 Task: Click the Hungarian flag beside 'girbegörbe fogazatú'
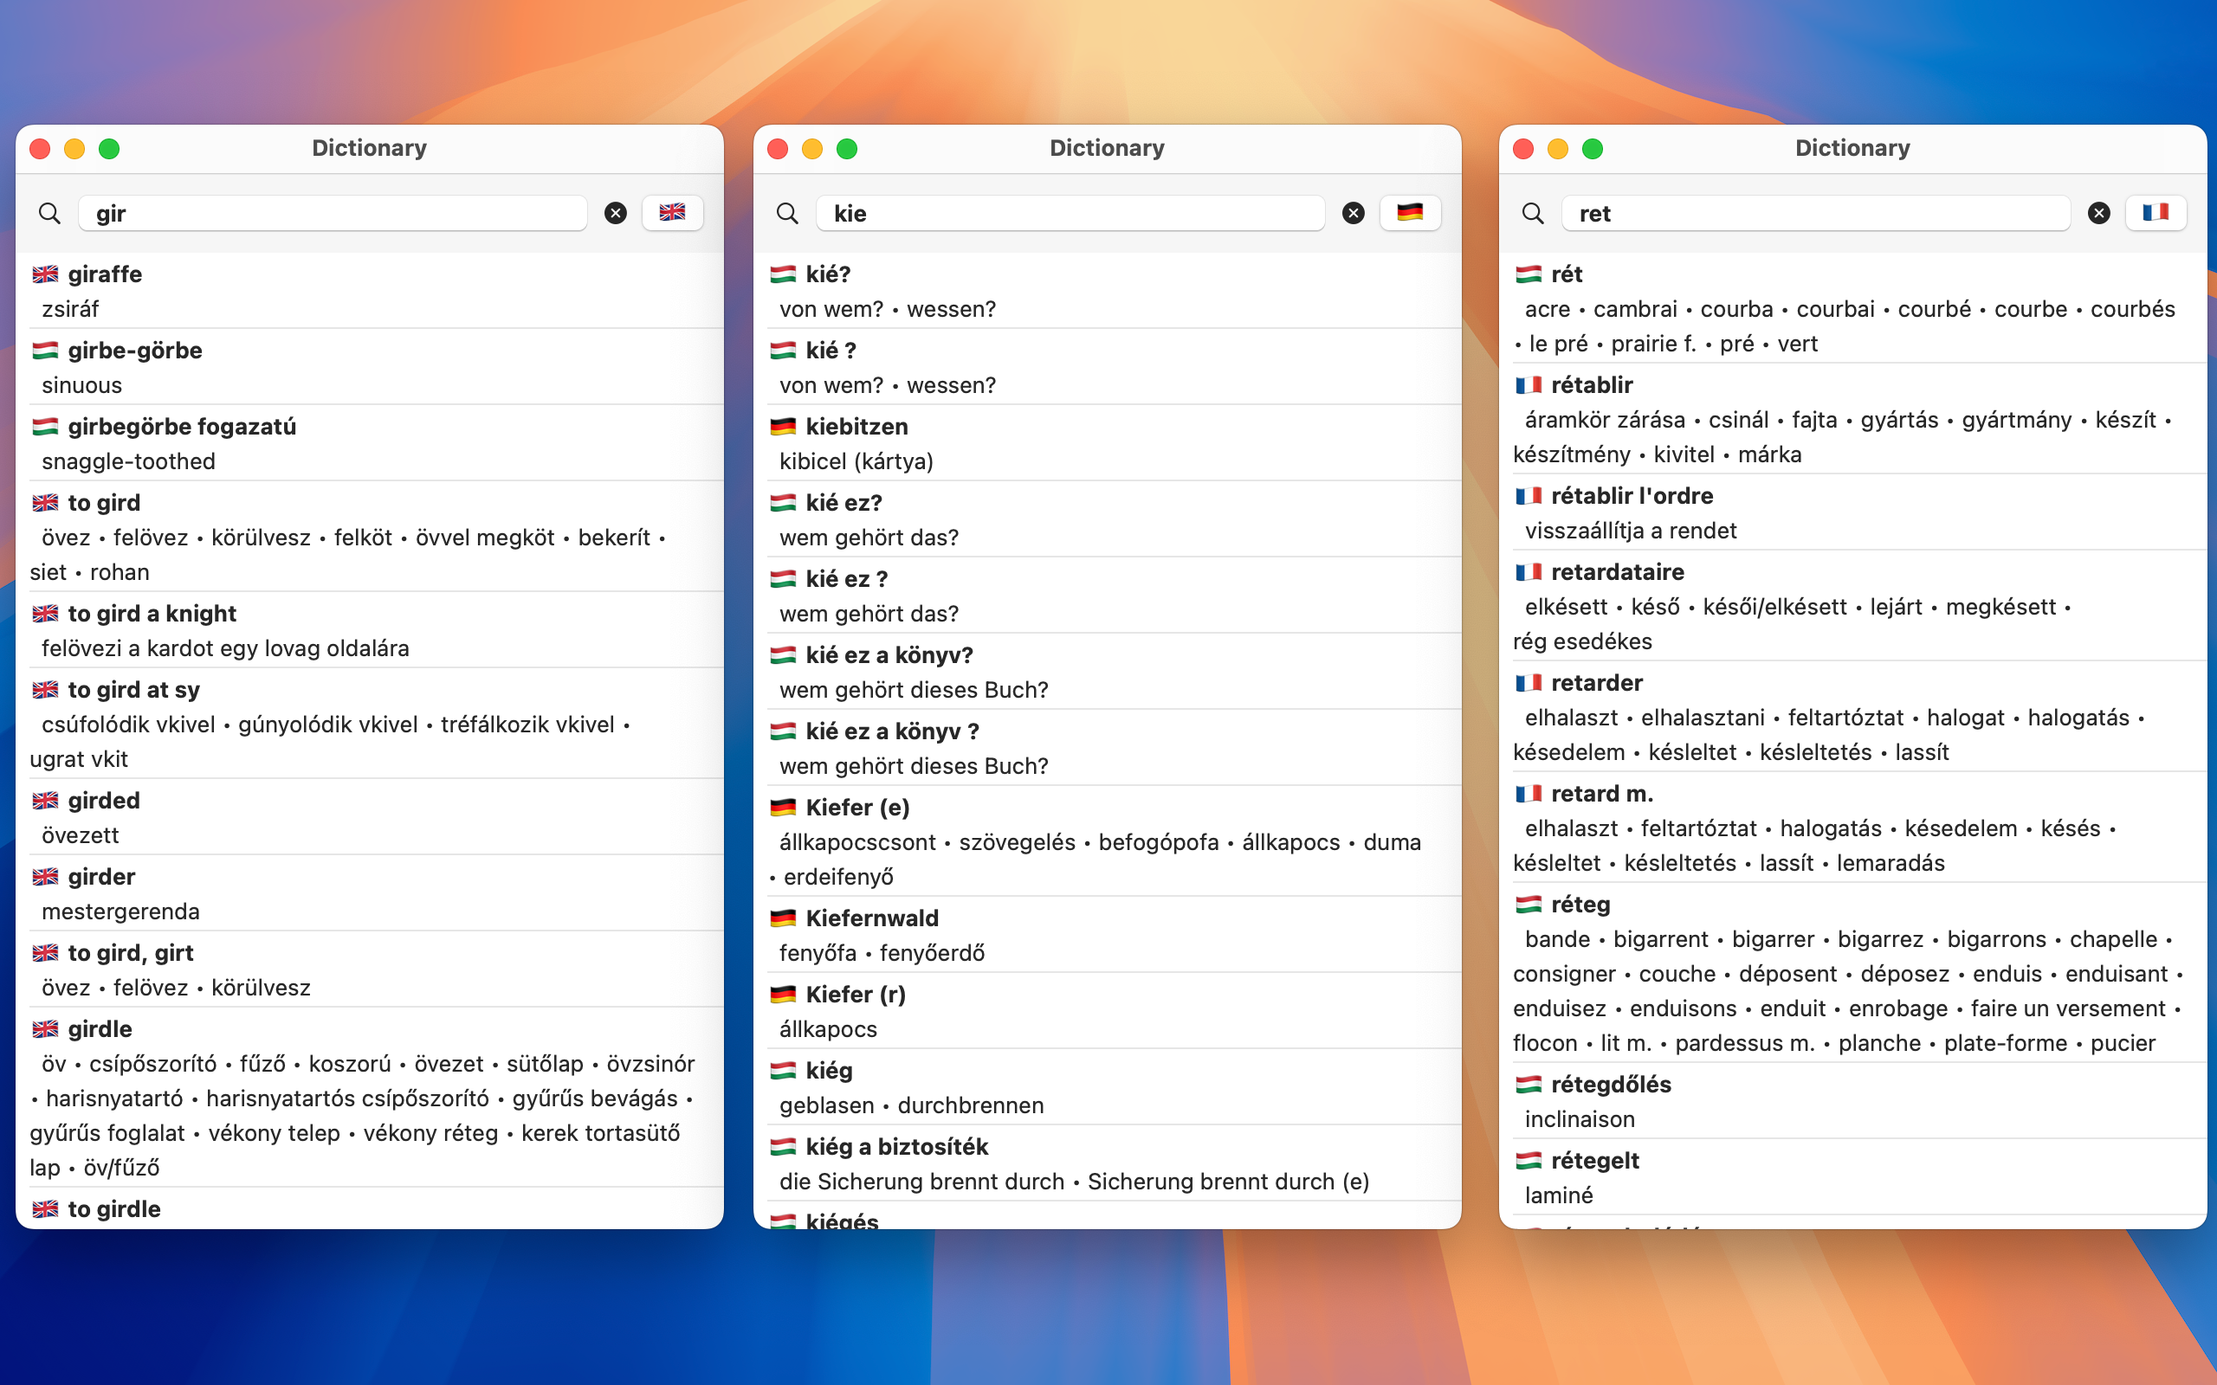[x=45, y=426]
